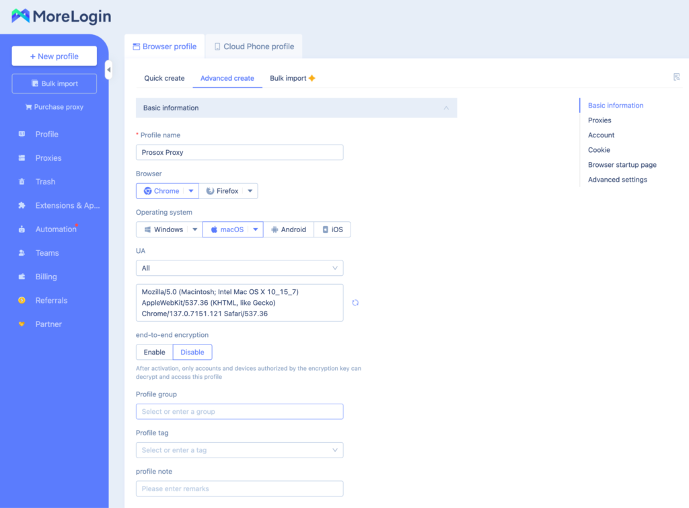
Task: Open the UA version dropdown showing All
Action: 240,268
